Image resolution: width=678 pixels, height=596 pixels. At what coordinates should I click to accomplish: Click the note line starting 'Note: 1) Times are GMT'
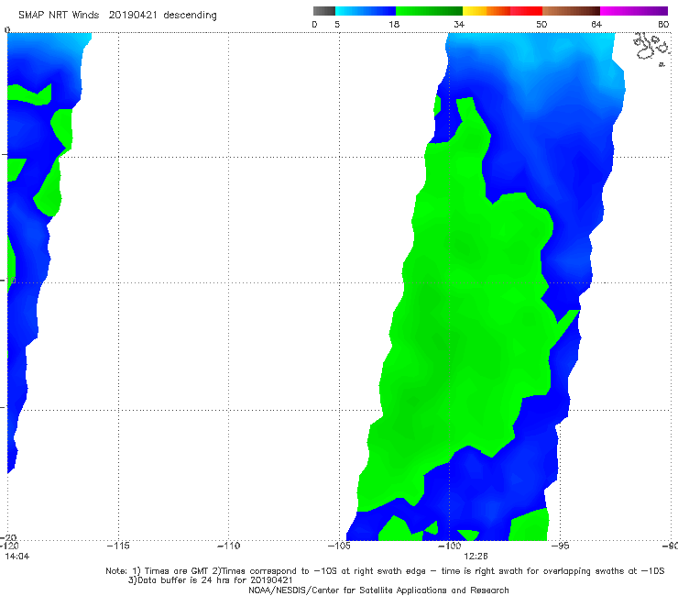point(385,571)
